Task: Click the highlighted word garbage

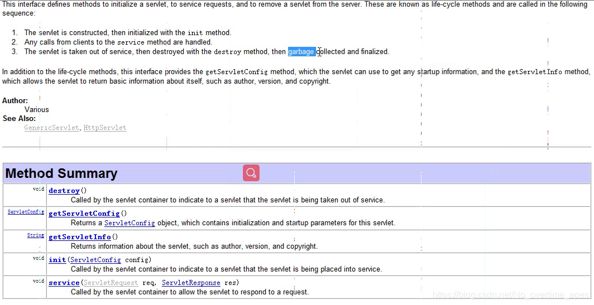Action: pyautogui.click(x=301, y=51)
